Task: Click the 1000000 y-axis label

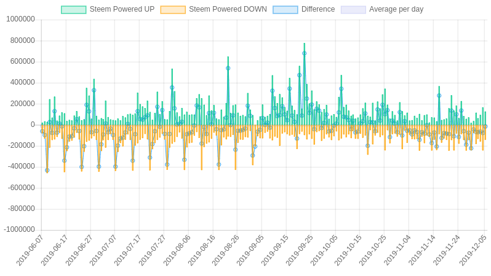Action: tap(20, 20)
